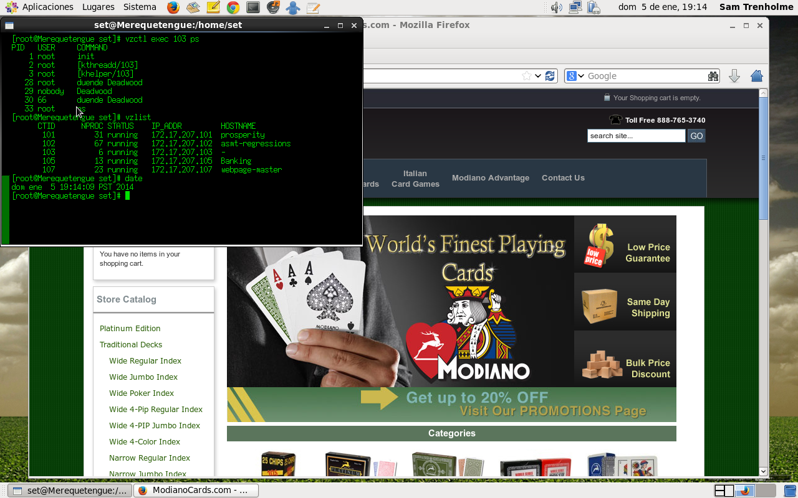Open the mail stamp launcher in top panel
The width and height of the screenshot is (798, 498).
coord(193,7)
